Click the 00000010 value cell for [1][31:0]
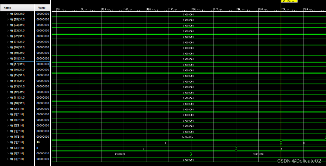Viewport: 326px width, 166px height. pyautogui.click(x=43, y=154)
